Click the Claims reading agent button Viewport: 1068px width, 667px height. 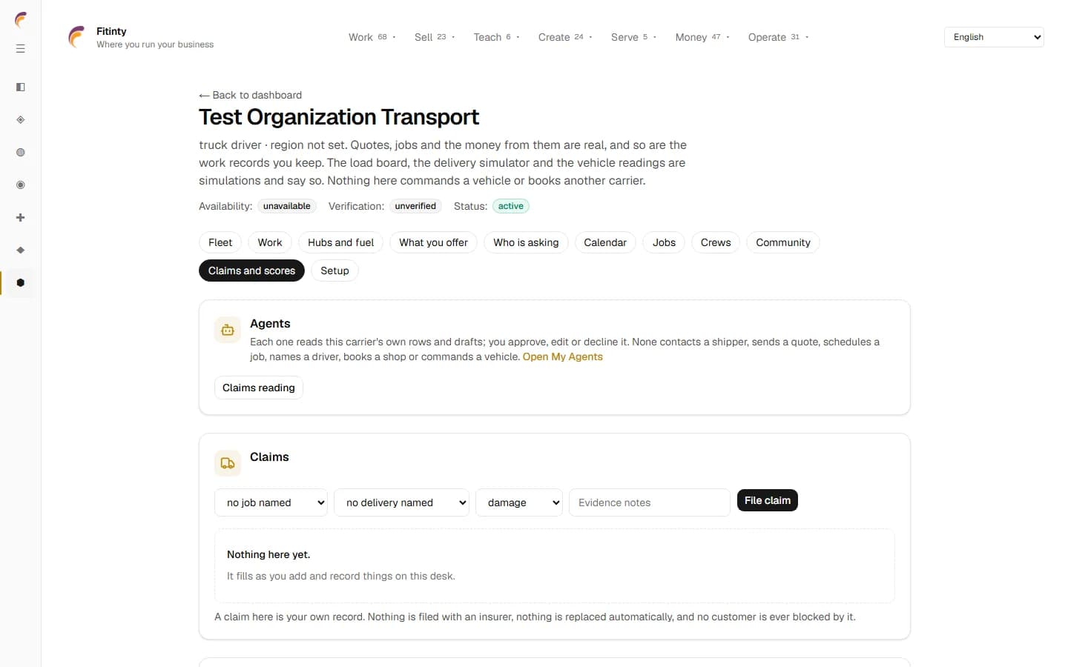(259, 388)
